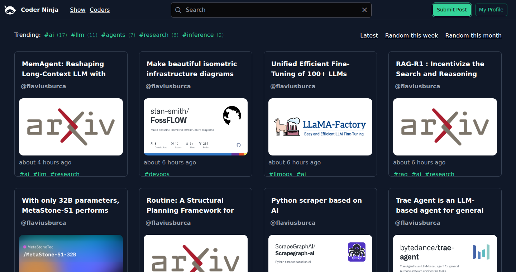
Task: Click "about 6 hours ago" on FossFLOW card
Action: click(170, 162)
